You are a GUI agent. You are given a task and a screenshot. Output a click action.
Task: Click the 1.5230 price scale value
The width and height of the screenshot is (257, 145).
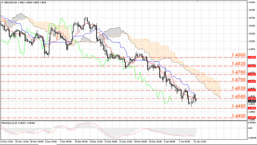tap(251, 18)
